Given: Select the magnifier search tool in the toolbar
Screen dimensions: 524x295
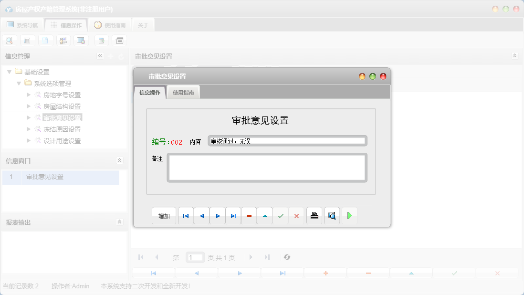Looking at the screenshot, I should [x=9, y=40].
